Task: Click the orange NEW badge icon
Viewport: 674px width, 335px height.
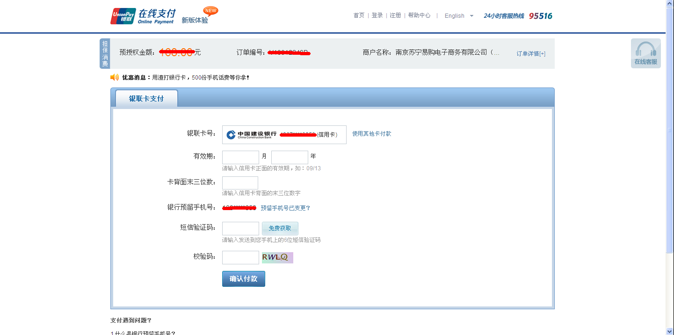Action: point(210,11)
